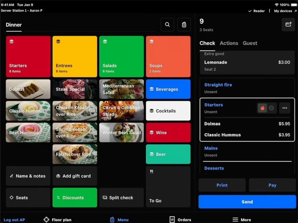
Task: Open Floor plan in the bottom bar
Action: (x=57, y=220)
